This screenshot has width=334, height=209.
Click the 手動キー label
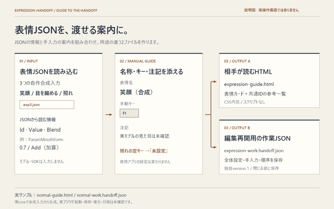[128, 104]
